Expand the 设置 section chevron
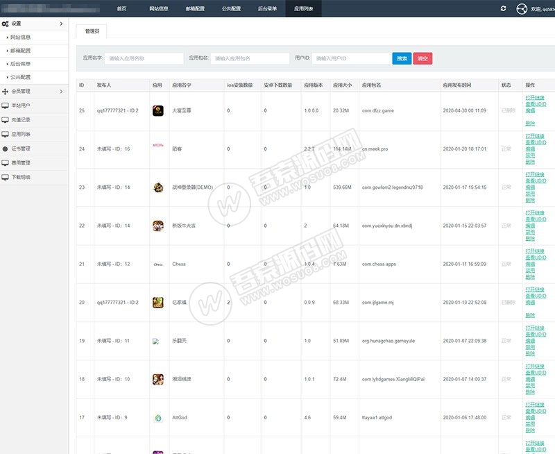 coord(61,24)
